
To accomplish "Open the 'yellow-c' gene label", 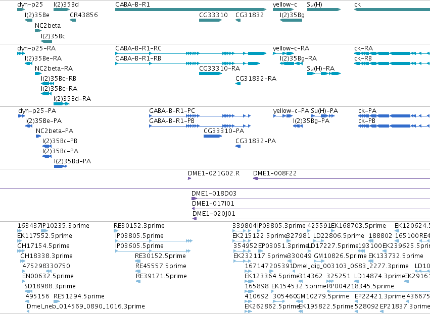I will click(284, 5).
